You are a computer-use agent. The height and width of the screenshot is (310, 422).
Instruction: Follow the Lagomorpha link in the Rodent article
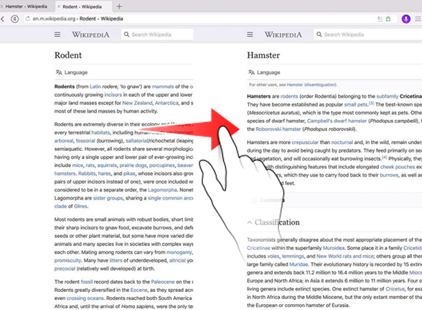(x=162, y=190)
